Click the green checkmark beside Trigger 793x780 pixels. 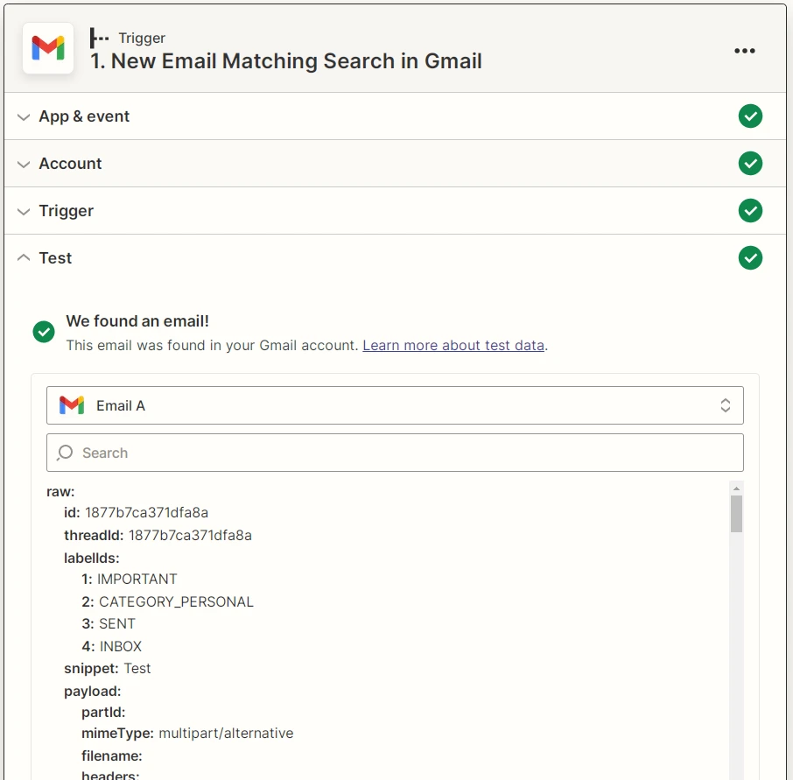[x=750, y=210]
